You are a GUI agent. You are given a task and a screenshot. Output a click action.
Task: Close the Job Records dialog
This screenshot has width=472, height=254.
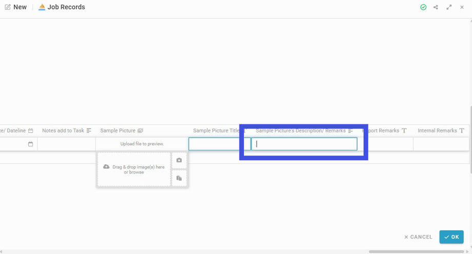462,7
